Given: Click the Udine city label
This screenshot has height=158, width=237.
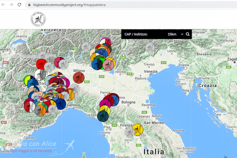Looking at the screenshot, I should (172, 51).
